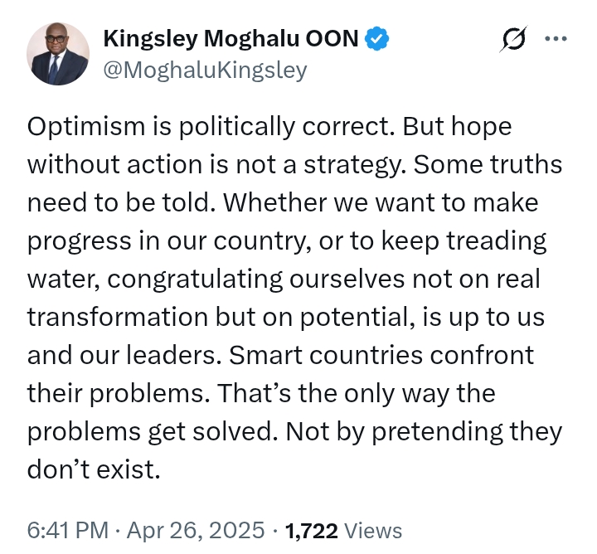Click the text 'progress in our country'
The height and width of the screenshot is (554, 597).
point(157,241)
